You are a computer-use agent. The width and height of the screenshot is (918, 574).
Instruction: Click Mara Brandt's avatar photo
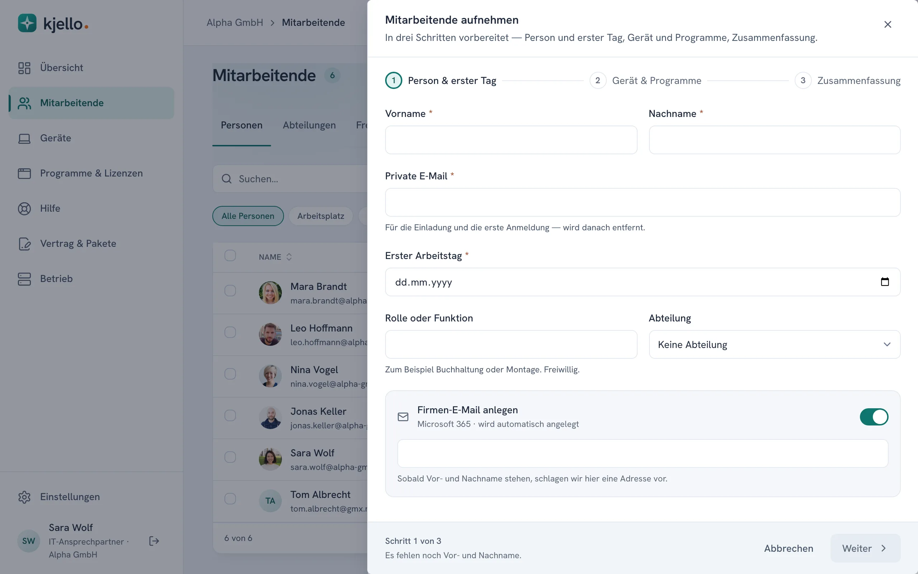click(270, 293)
